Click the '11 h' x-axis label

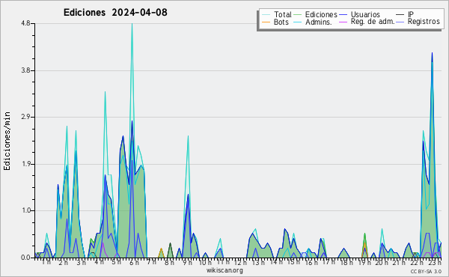coord(222,262)
